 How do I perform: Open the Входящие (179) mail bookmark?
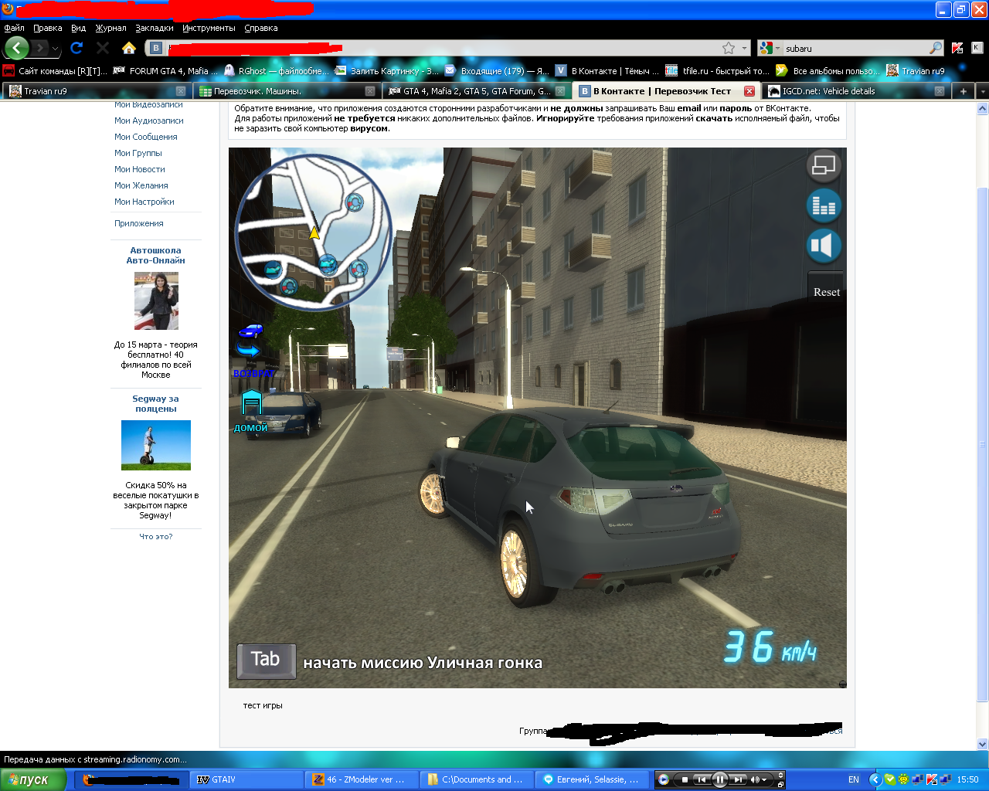tap(497, 70)
